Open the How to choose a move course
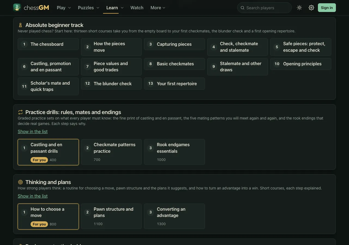The image size is (349, 245). pos(48,217)
